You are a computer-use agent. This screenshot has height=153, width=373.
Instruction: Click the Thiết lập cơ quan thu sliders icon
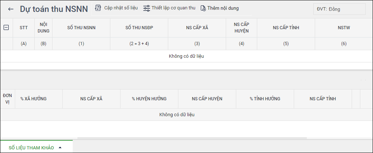147,8
